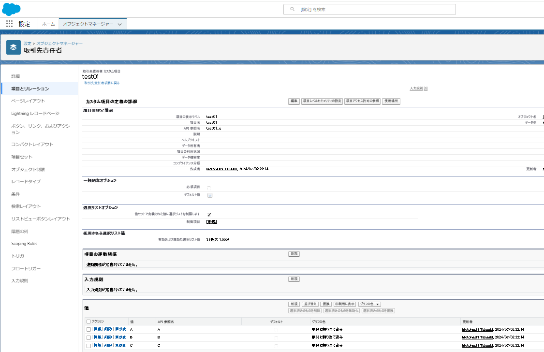Click the 設定 breadcrumb link
This screenshot has height=352, width=544.
28,44
